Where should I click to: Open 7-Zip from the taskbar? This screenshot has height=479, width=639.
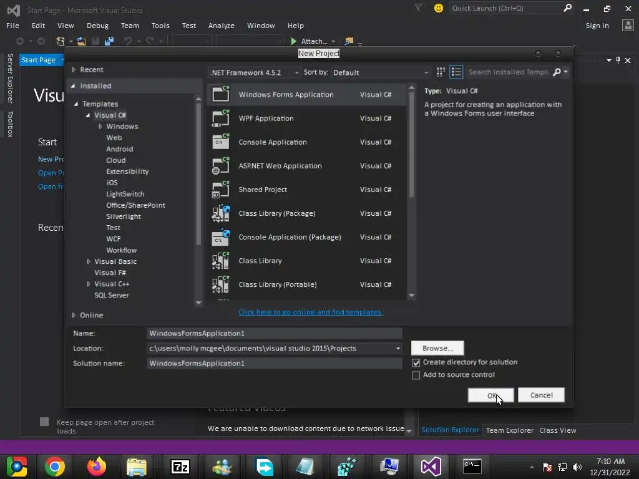180,467
